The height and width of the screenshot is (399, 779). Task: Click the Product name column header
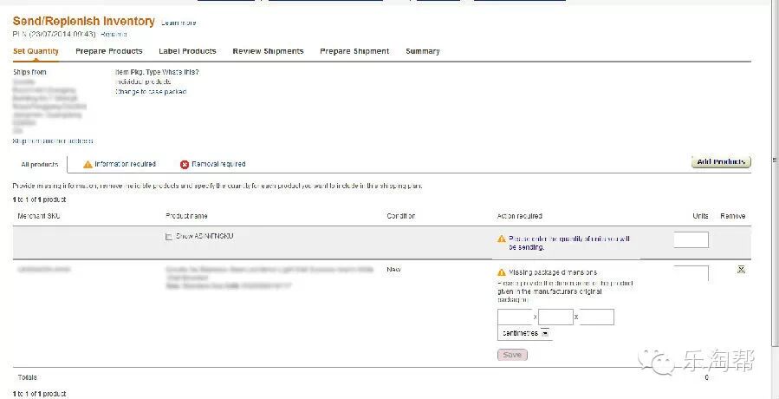(187, 217)
